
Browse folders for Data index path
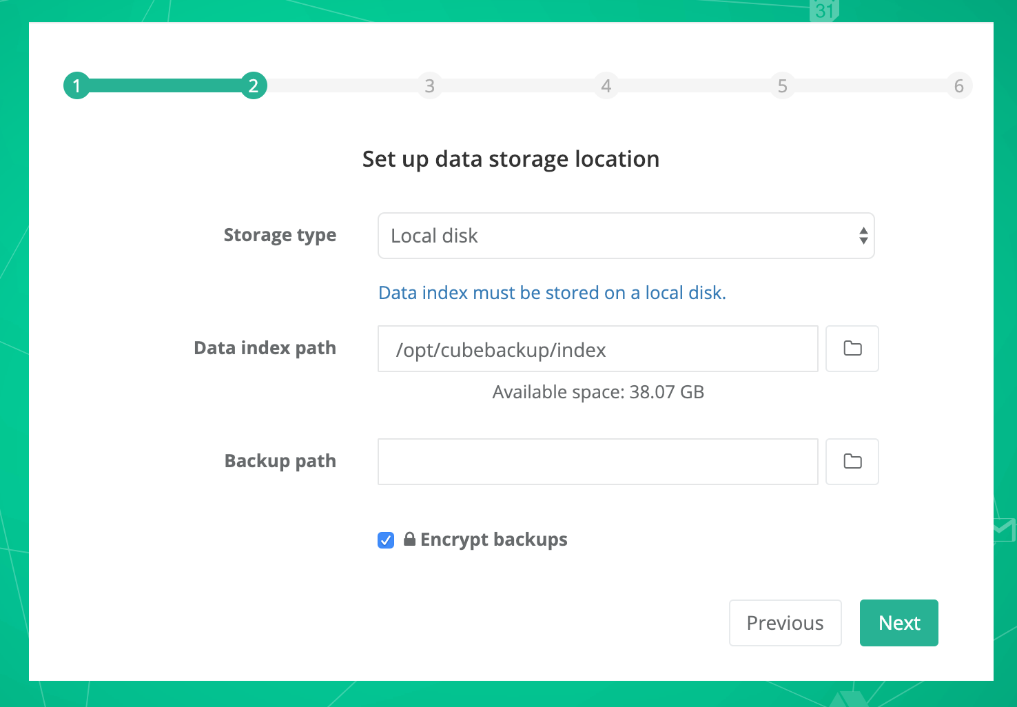[852, 349]
